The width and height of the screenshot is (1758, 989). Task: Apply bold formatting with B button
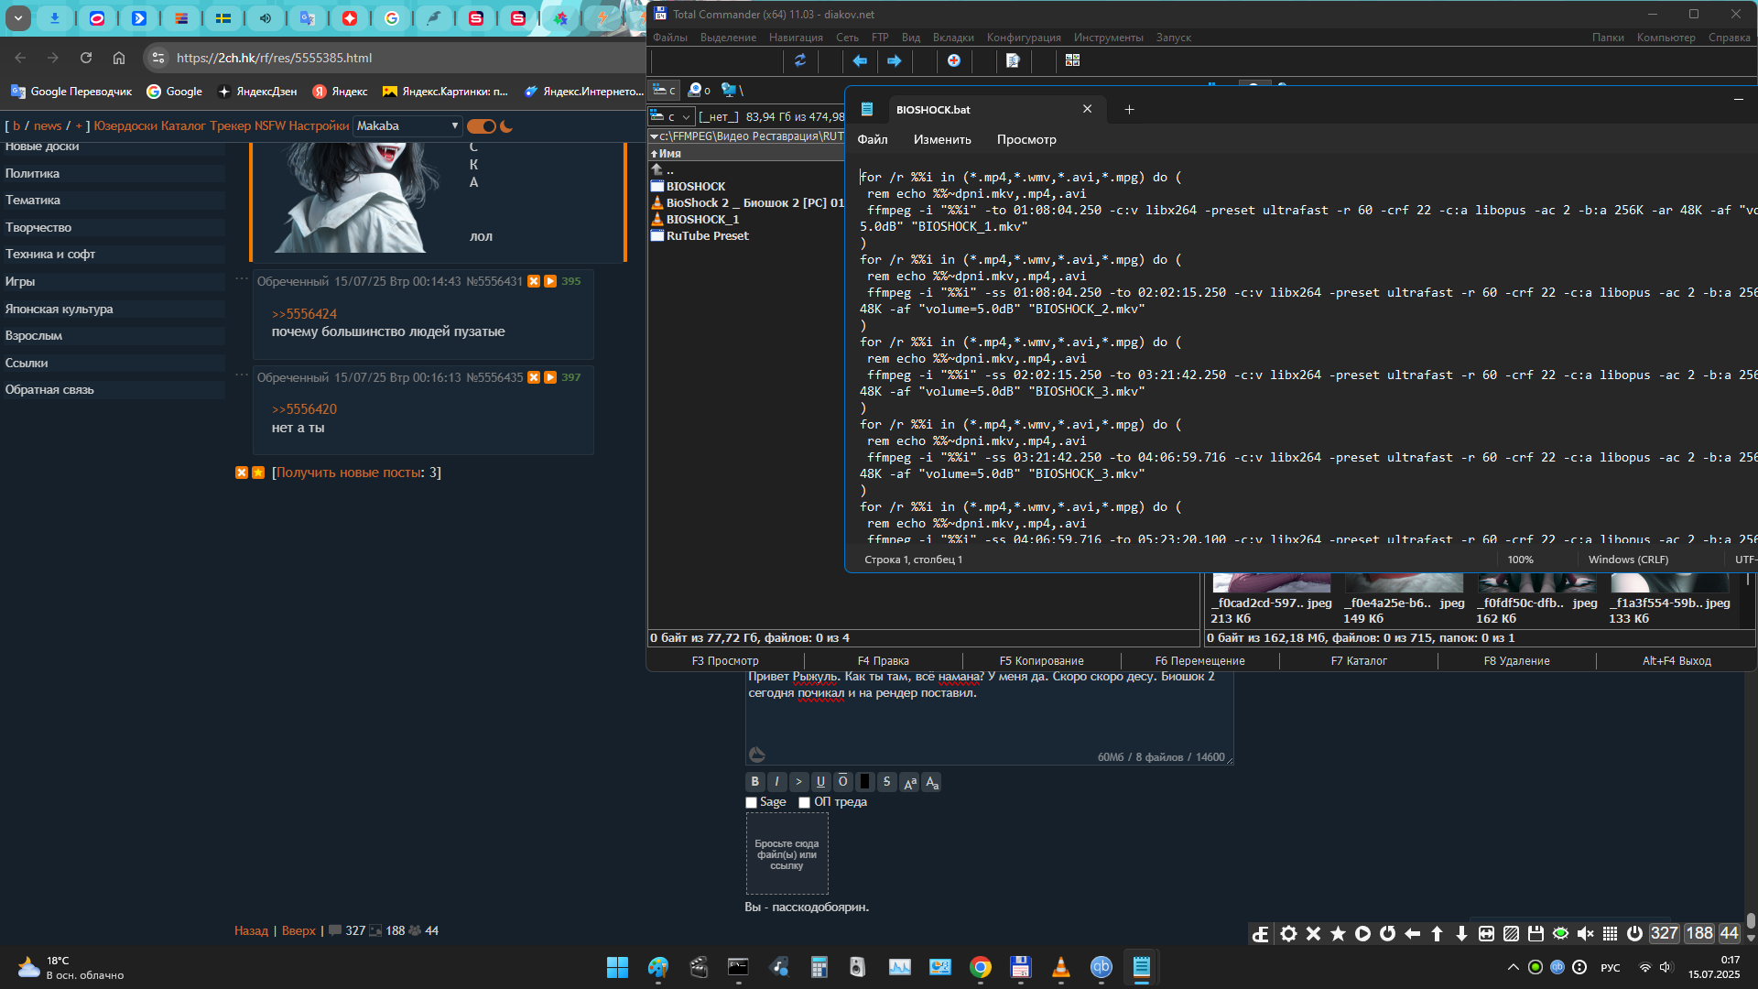tap(754, 782)
